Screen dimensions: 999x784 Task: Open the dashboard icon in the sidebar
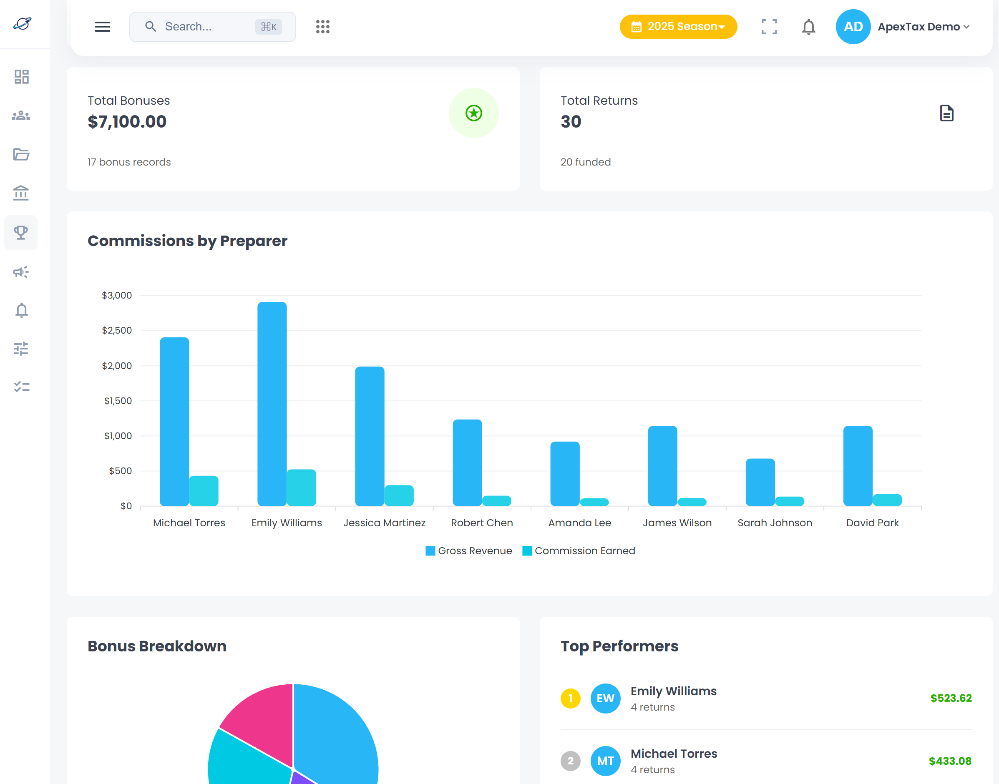(21, 77)
